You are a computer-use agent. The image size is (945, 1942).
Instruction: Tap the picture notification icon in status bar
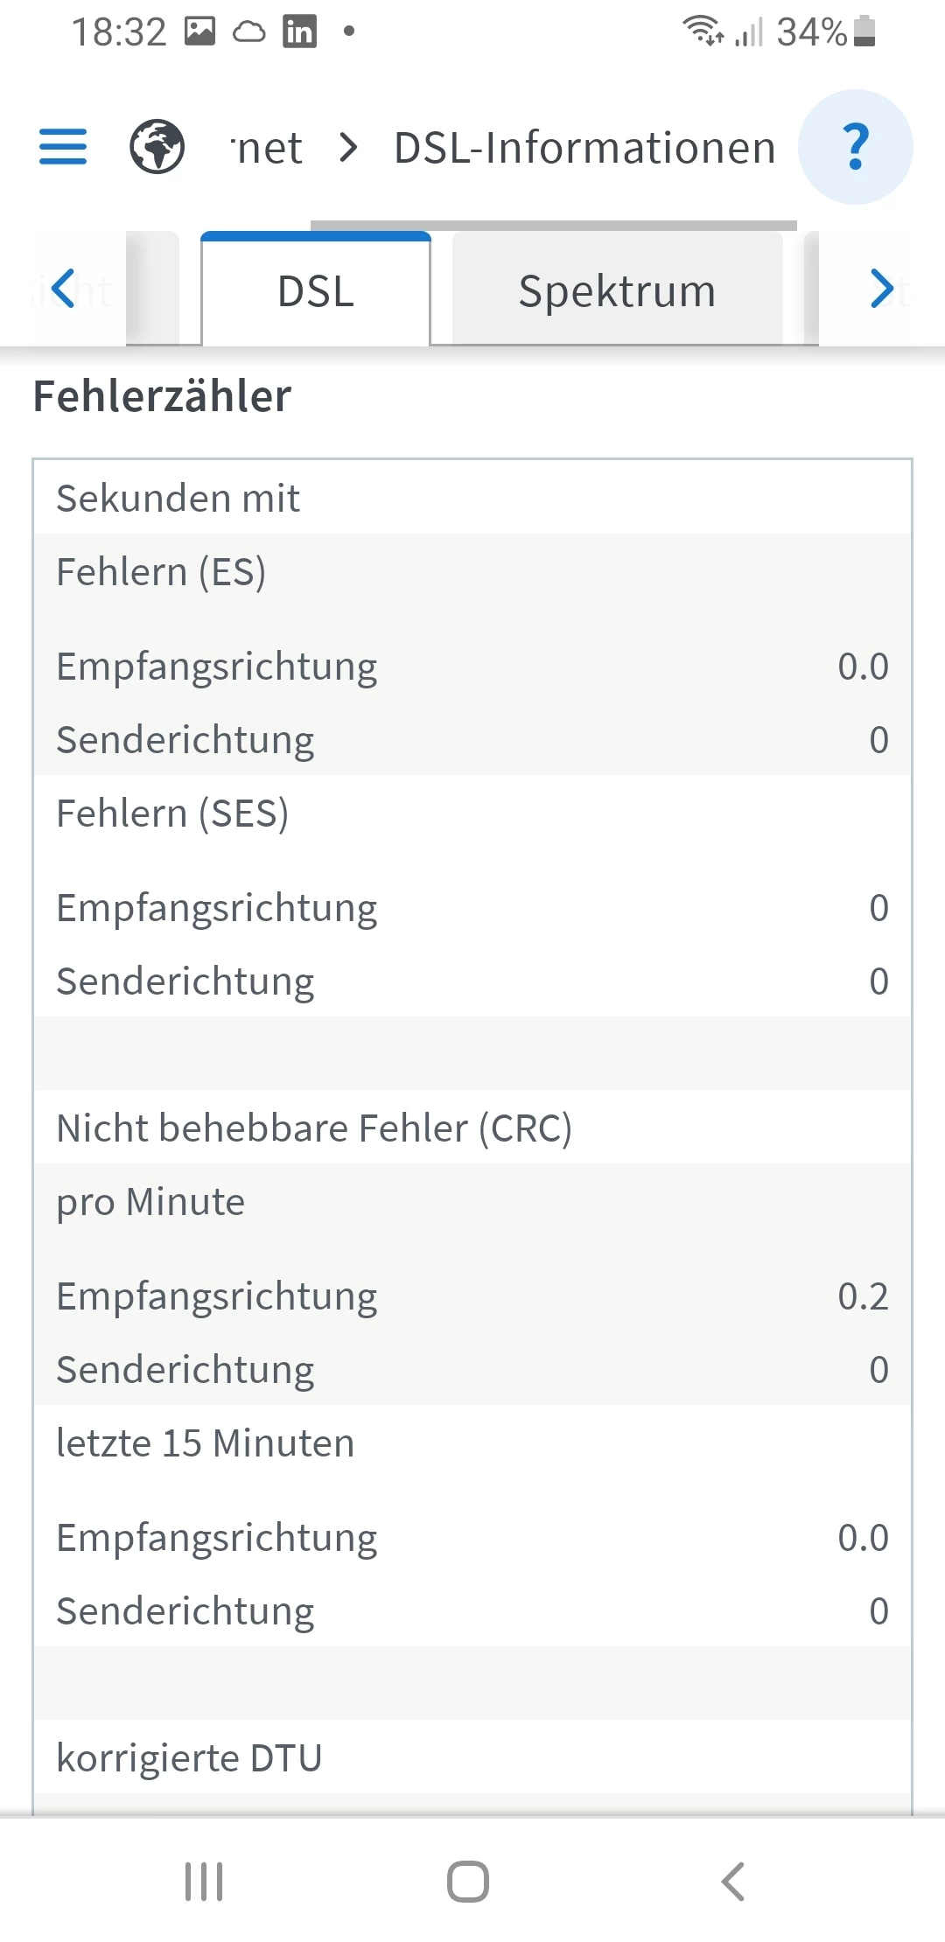tap(199, 32)
